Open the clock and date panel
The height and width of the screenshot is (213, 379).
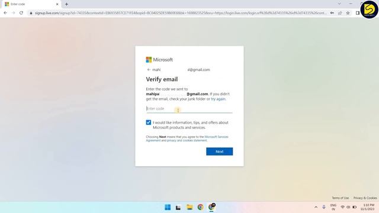pos(368,207)
